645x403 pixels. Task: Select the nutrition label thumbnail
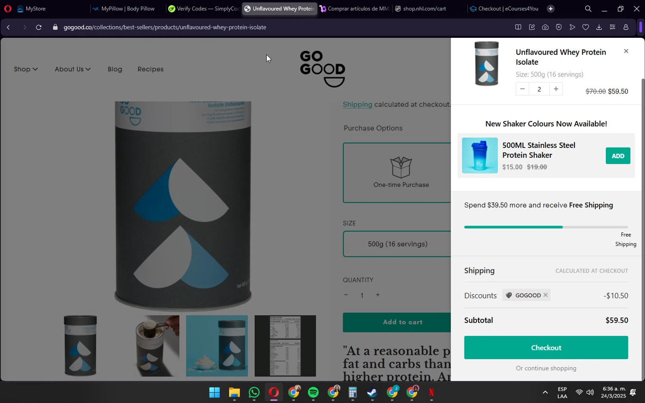(x=285, y=346)
